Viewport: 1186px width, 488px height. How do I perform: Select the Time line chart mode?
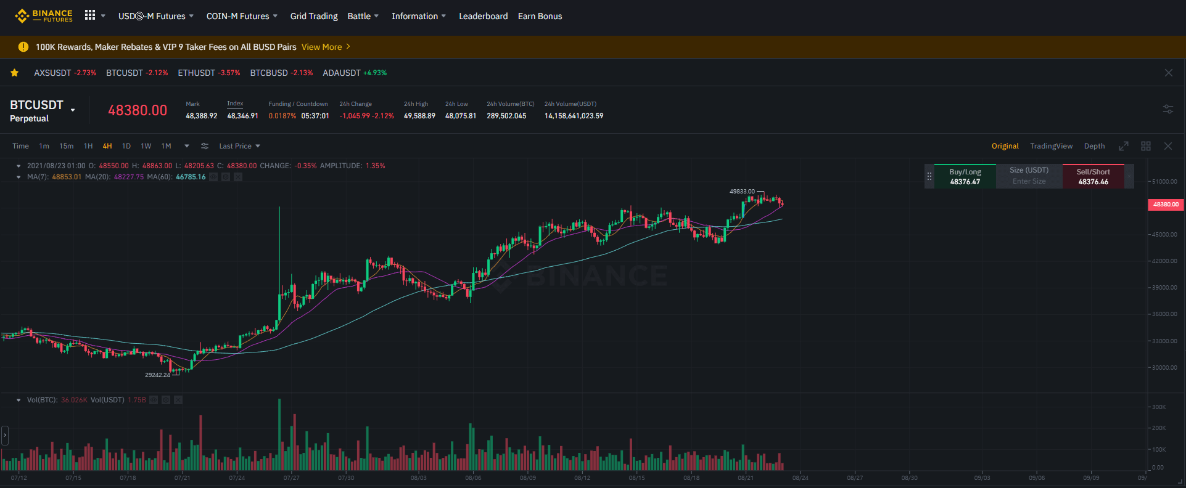[x=21, y=146]
